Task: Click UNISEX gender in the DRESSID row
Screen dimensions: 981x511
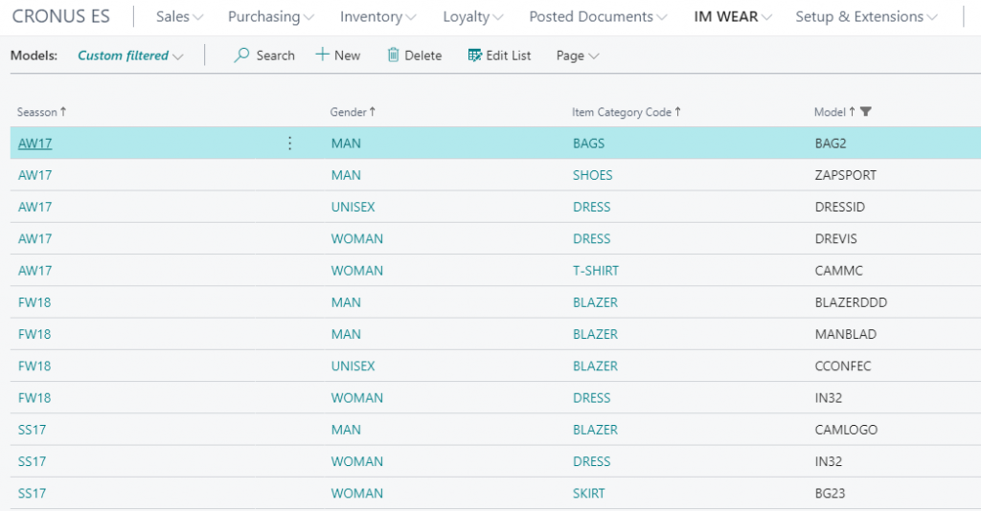Action: (353, 207)
